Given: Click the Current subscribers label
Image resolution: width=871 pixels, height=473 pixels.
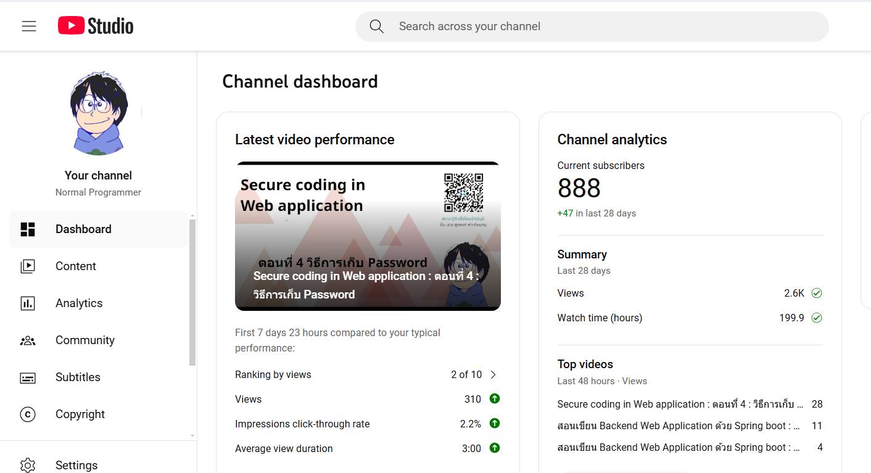Looking at the screenshot, I should [x=601, y=165].
